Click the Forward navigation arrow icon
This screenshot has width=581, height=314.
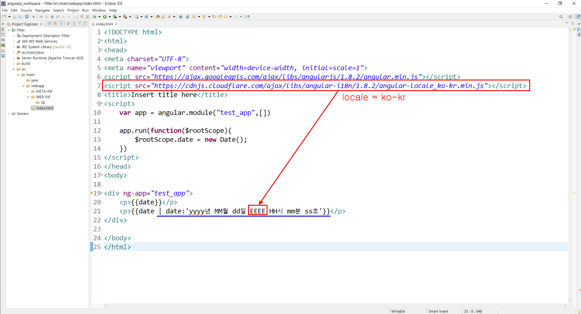tap(236, 17)
